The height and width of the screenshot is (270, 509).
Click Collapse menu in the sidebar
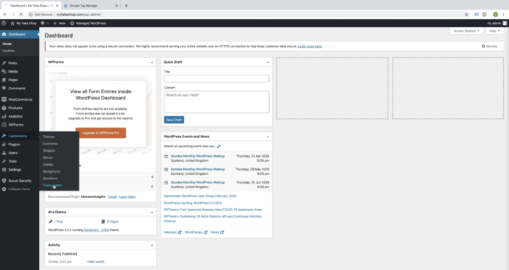[19, 189]
